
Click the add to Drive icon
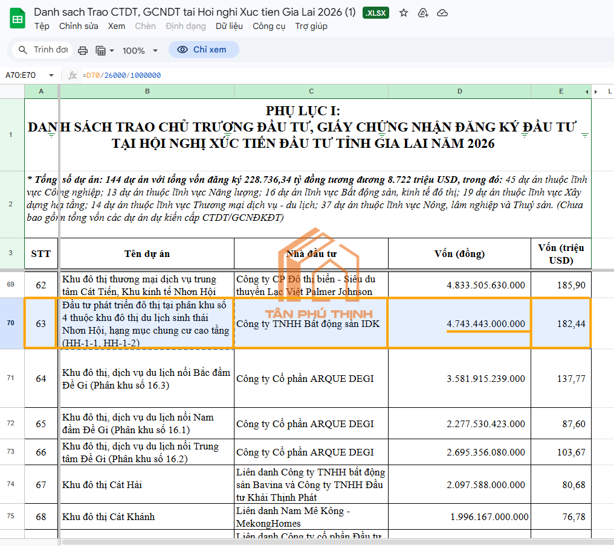pos(423,13)
